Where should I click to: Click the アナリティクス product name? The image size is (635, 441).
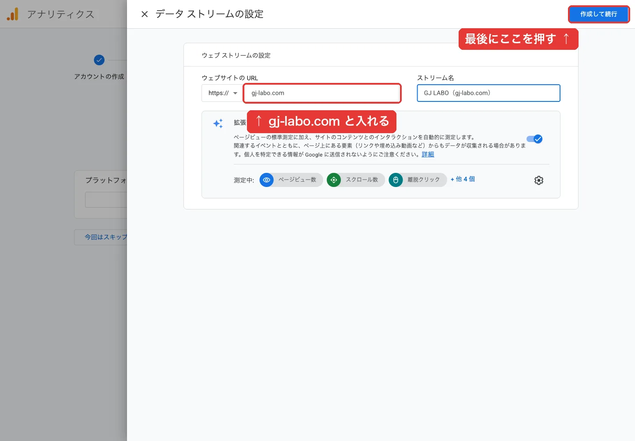61,15
